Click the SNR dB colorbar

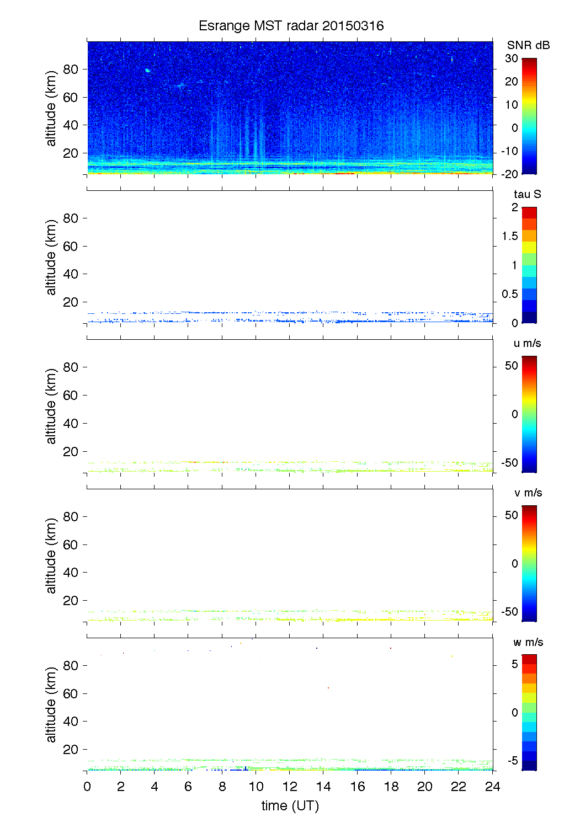(529, 116)
